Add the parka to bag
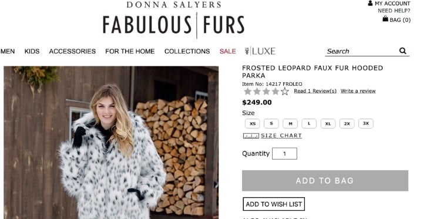Image resolution: width=423 pixels, height=219 pixels. [x=325, y=181]
